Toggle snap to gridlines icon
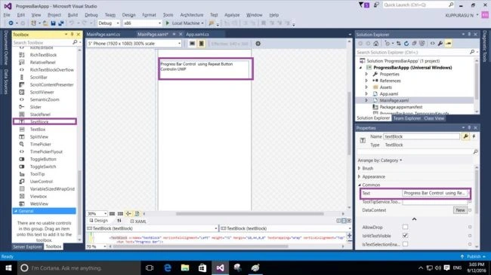Viewport: 491px width, 275px height. [120, 214]
